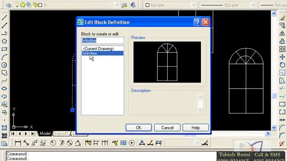The width and height of the screenshot is (287, 161).
Task: Click the Arc Length dimension tool
Action: click(x=35, y=143)
